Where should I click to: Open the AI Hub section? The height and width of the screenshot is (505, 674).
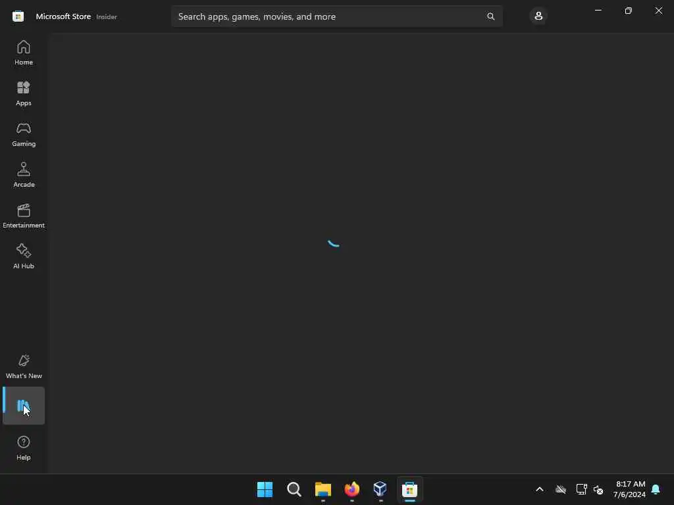24,257
